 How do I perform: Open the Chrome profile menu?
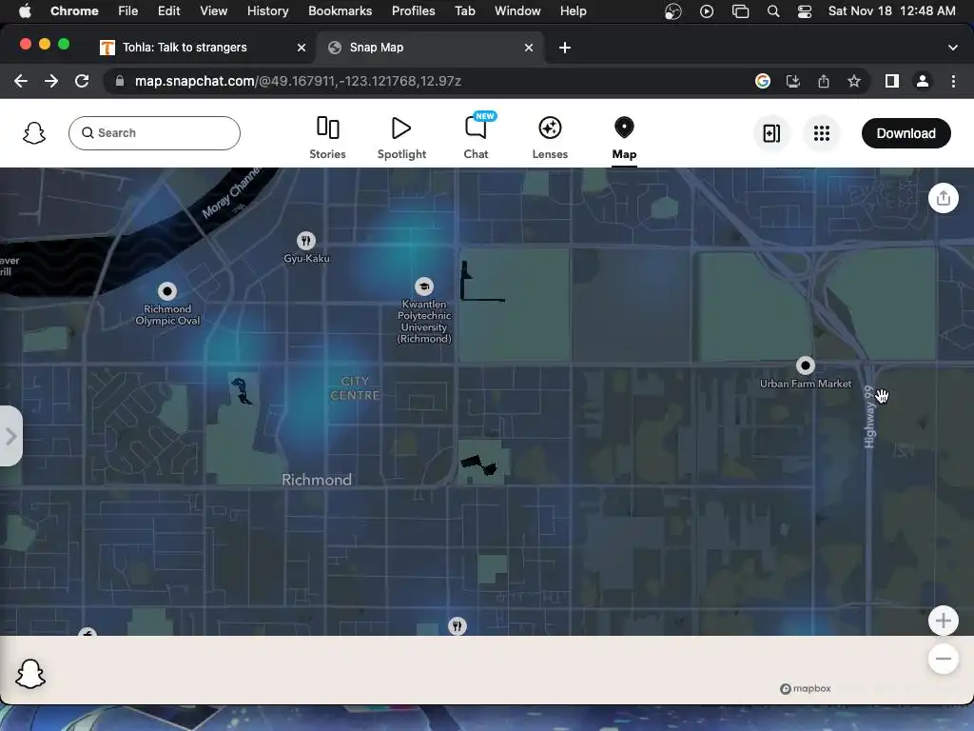(x=923, y=81)
